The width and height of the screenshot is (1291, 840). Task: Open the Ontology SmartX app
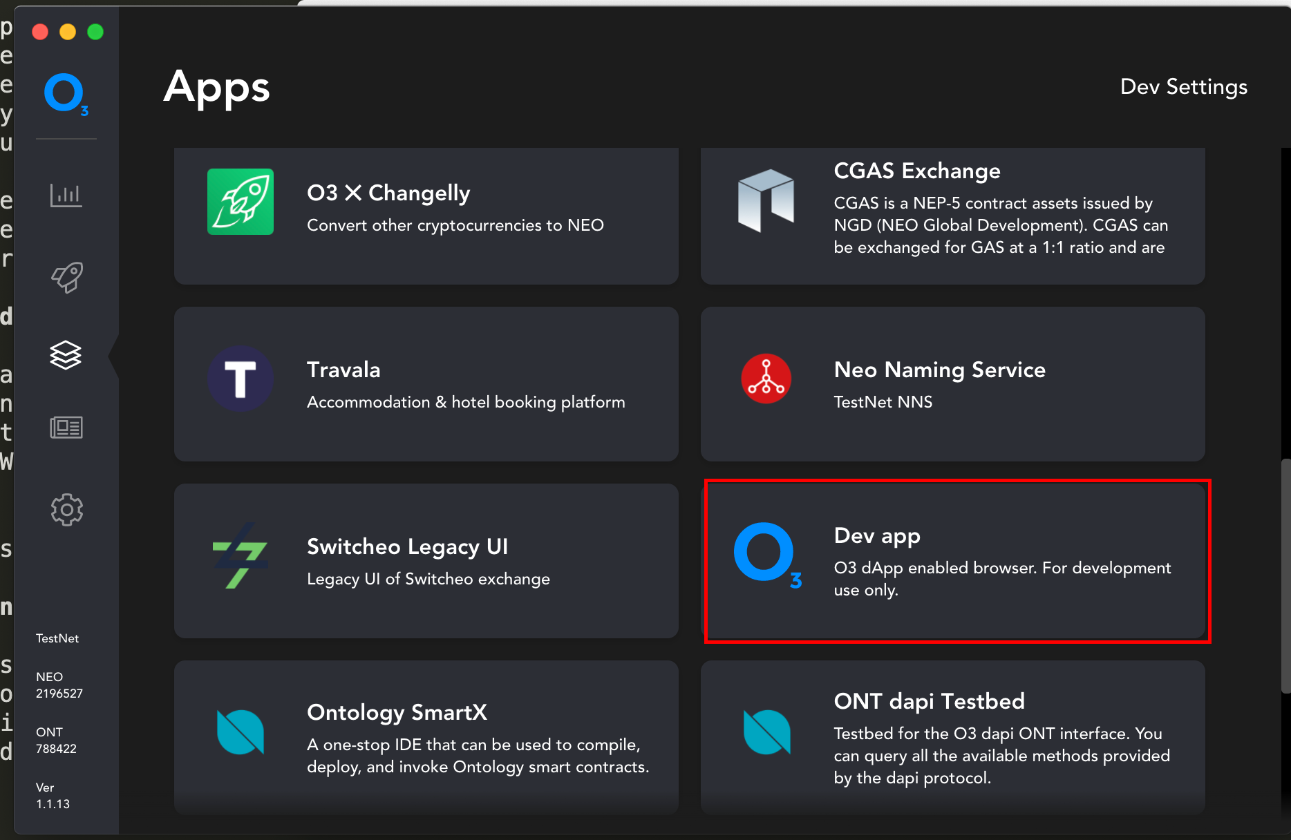[x=426, y=737]
